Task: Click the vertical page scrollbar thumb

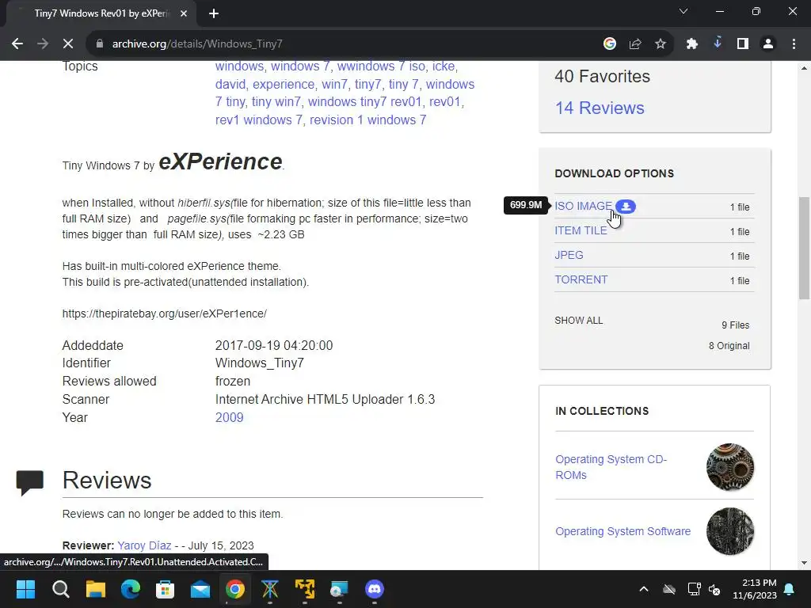Action: click(x=805, y=248)
